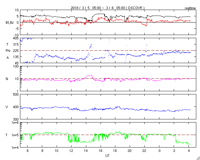200x160 pixels.
Task: Click the resize grip in the window corner
Action: pos(198,158)
